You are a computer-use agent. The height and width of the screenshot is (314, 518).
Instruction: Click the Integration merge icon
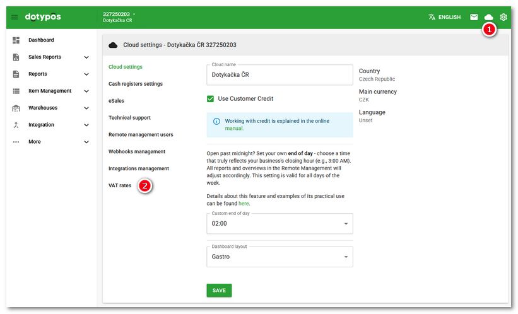16,125
